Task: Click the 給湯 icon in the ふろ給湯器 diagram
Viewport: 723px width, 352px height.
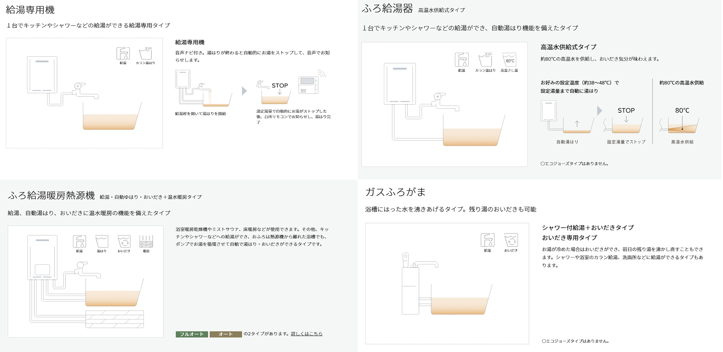Action: (x=461, y=60)
